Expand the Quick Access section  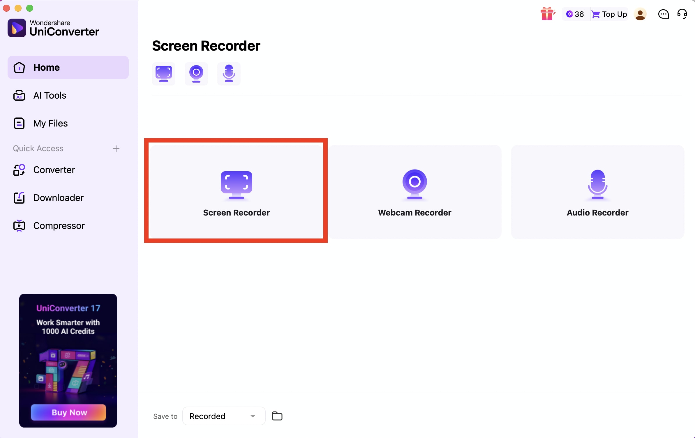click(38, 148)
